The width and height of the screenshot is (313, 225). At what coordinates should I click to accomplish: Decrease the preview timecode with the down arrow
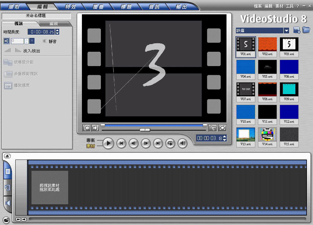pos(225,139)
